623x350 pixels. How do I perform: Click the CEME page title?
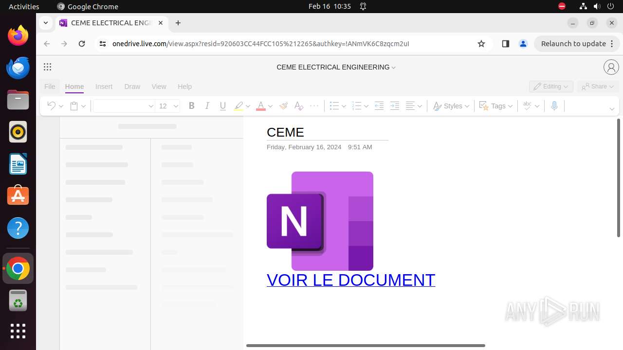tap(285, 132)
